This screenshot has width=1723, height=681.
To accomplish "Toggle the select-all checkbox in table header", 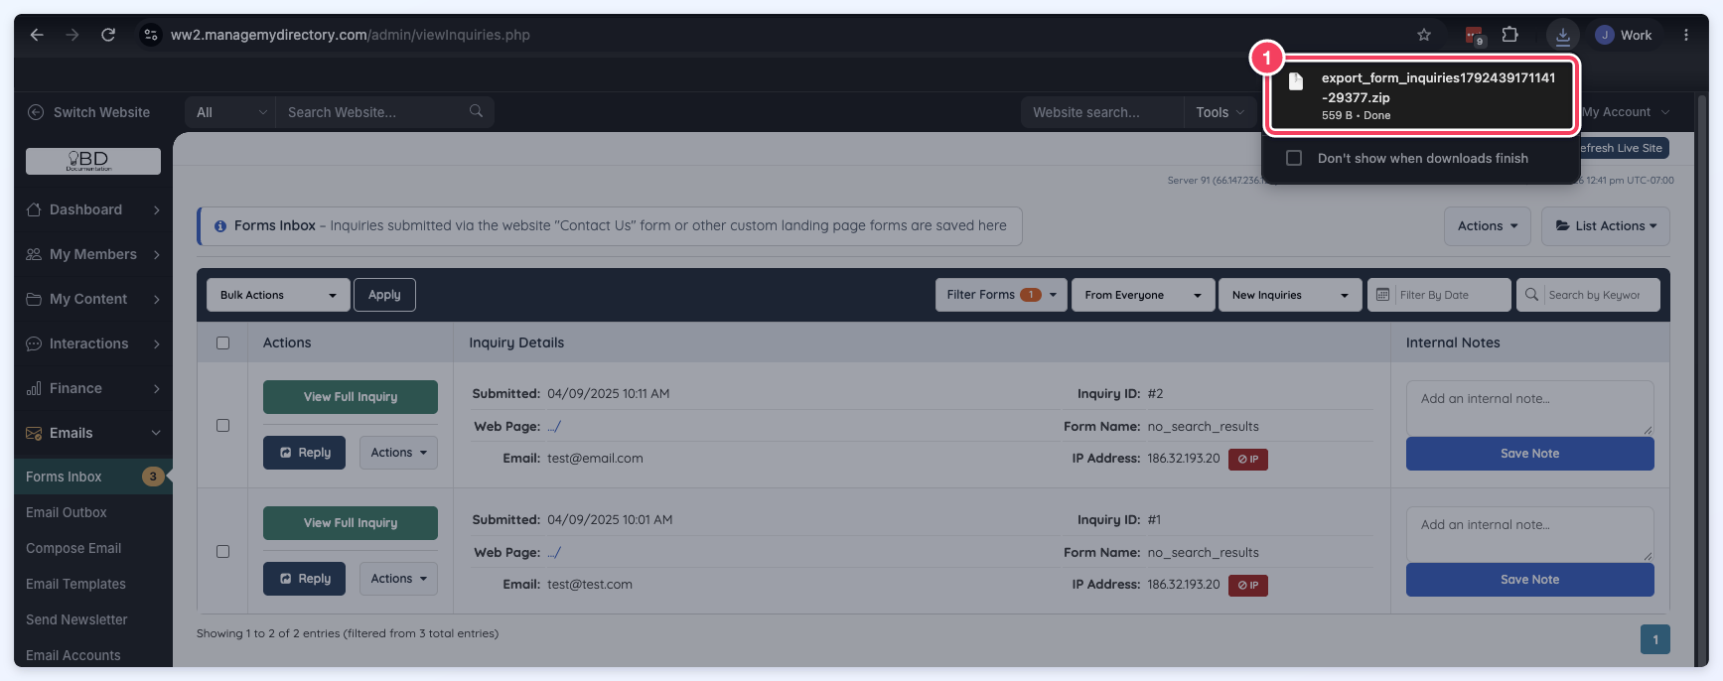I will pyautogui.click(x=222, y=342).
